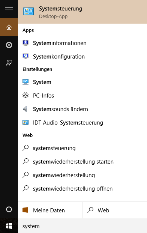This screenshot has width=147, height=233.
Task: Click the Cortana circle icon
Action: click(9, 209)
